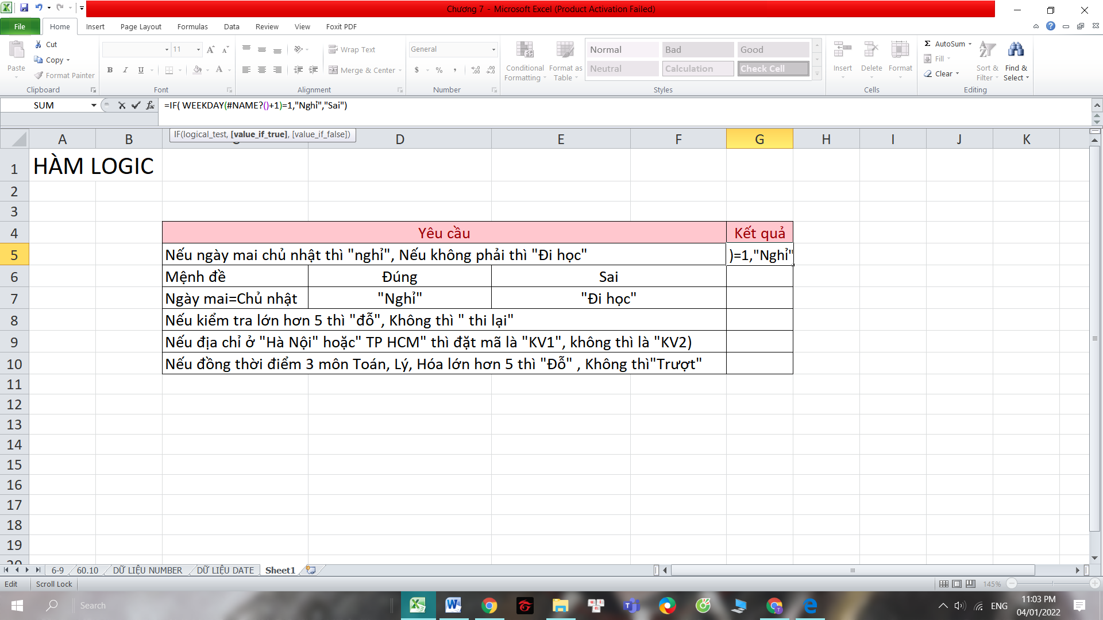The width and height of the screenshot is (1103, 620).
Task: Open the Insert Function fx dialog
Action: click(x=150, y=105)
